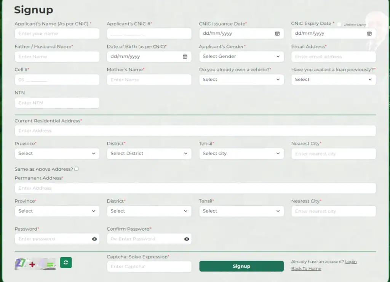
Task: Open the vehicle ownership dropdown
Action: pos(241,80)
